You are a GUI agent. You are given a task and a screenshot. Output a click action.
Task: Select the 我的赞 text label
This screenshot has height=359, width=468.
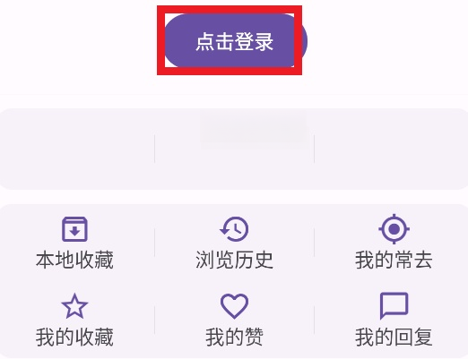click(x=234, y=338)
